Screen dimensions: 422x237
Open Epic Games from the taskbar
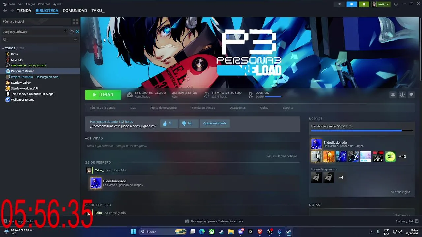click(x=250, y=232)
